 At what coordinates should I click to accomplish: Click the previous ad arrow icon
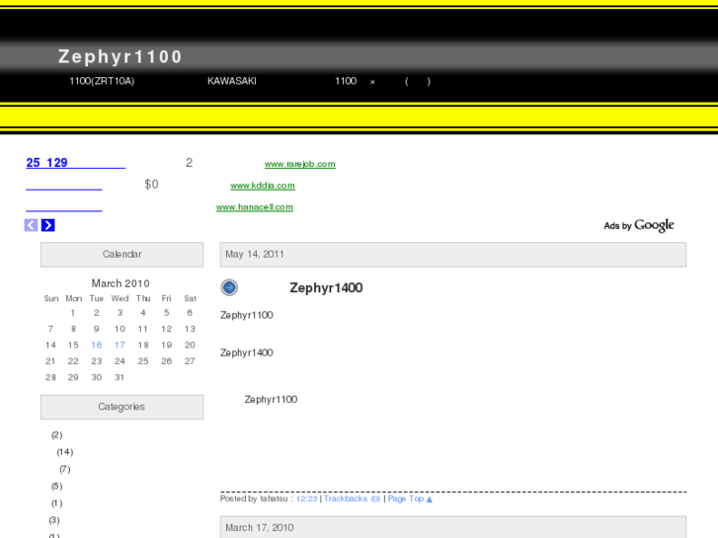coord(31,225)
